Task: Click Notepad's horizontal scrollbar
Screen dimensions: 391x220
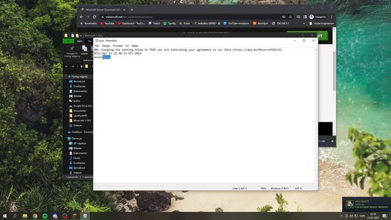Action: tap(205, 185)
